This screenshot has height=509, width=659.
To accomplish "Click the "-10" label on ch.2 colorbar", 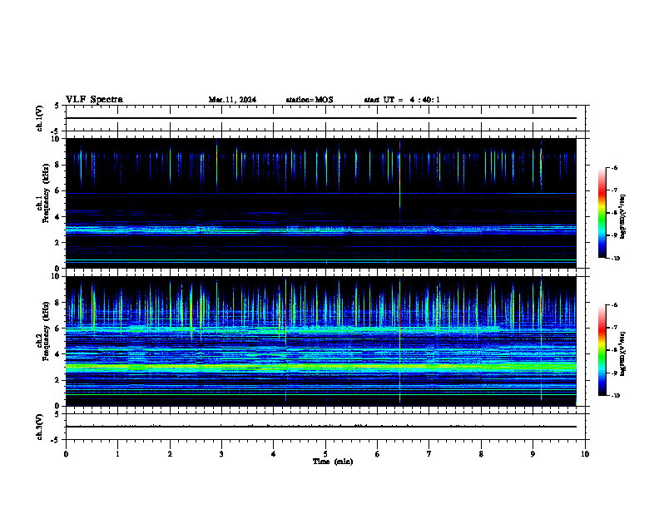I will pyautogui.click(x=615, y=395).
